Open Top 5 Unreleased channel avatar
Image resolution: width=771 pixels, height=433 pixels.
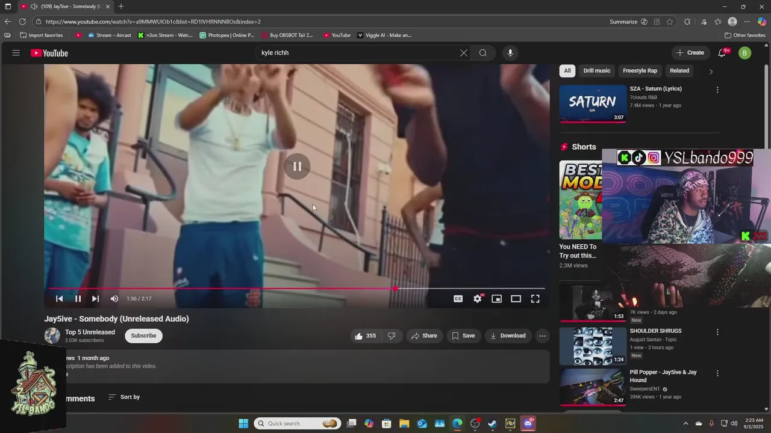[52, 336]
